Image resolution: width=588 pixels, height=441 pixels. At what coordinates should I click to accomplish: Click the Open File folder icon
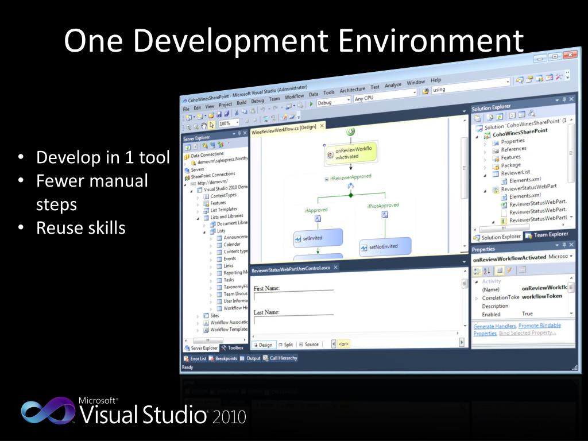(211, 115)
